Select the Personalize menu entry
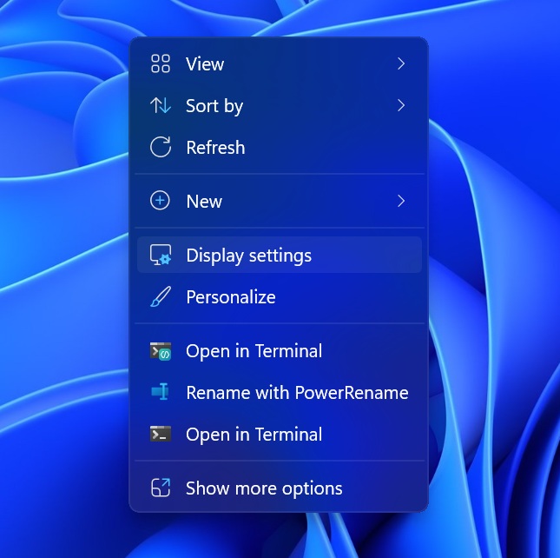This screenshot has height=558, width=560. 280,296
